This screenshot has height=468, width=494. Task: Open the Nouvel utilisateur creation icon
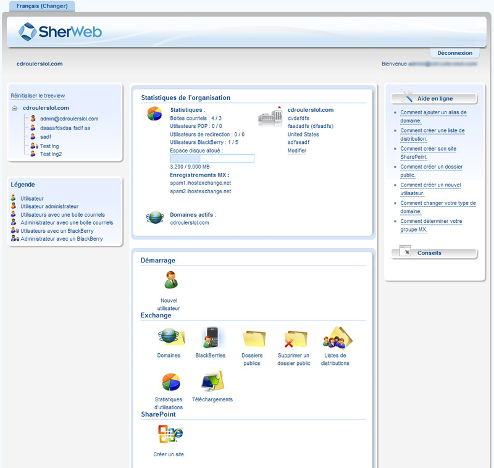tap(169, 281)
